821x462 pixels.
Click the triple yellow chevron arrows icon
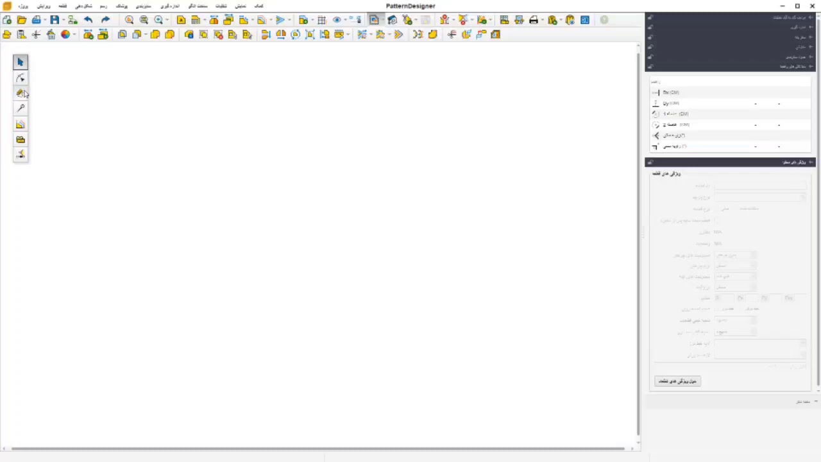[398, 35]
